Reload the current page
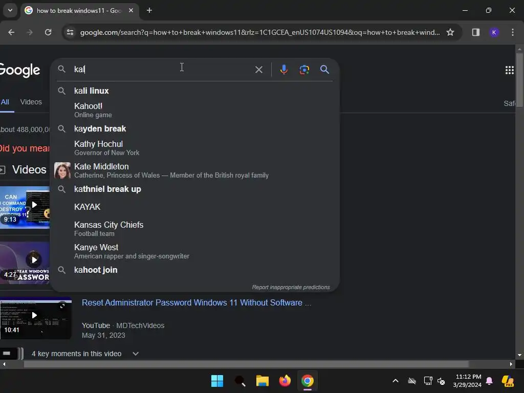Viewport: 524px width, 393px height. [48, 32]
